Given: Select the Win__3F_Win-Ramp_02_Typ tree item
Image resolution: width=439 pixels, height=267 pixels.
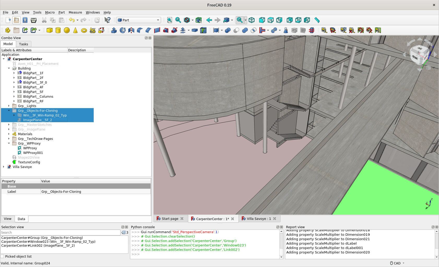Looking at the screenshot, I should click(45, 115).
